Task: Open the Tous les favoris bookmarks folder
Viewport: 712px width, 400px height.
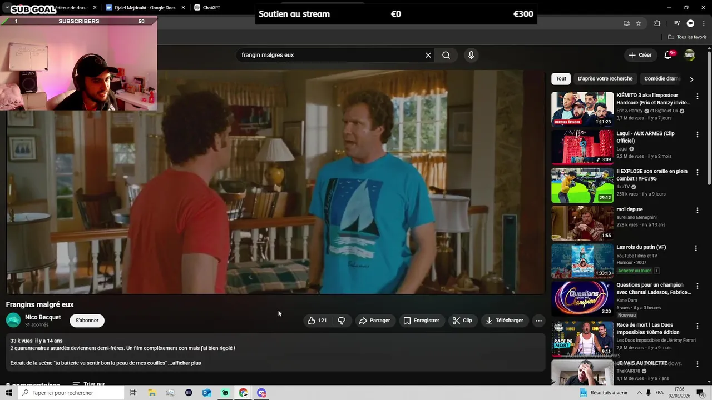Action: [x=688, y=37]
